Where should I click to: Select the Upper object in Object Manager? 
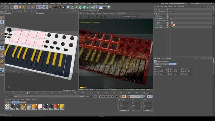(161, 25)
